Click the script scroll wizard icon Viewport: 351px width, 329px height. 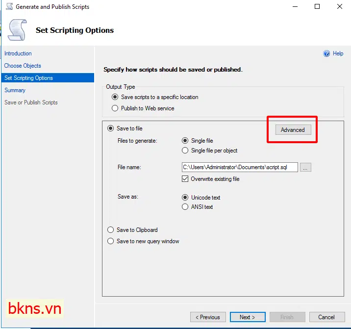17,30
